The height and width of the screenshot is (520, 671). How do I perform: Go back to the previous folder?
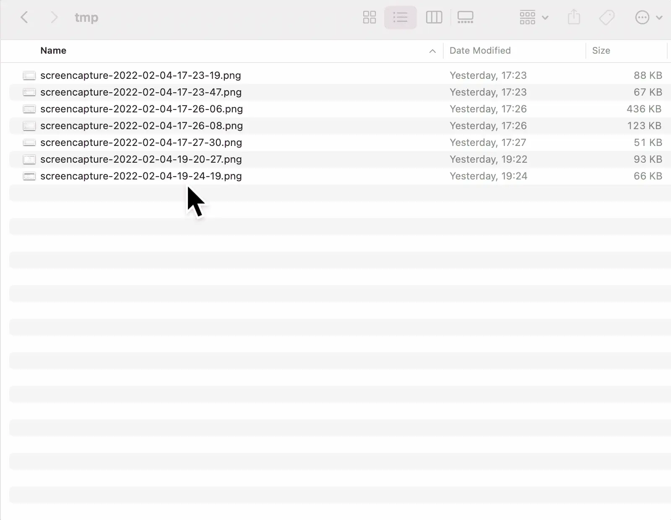[24, 18]
